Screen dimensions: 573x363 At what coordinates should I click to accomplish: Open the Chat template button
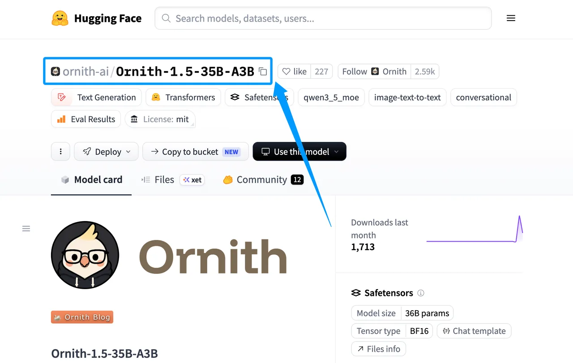474,331
